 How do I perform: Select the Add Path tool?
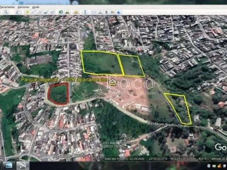[40, 12]
